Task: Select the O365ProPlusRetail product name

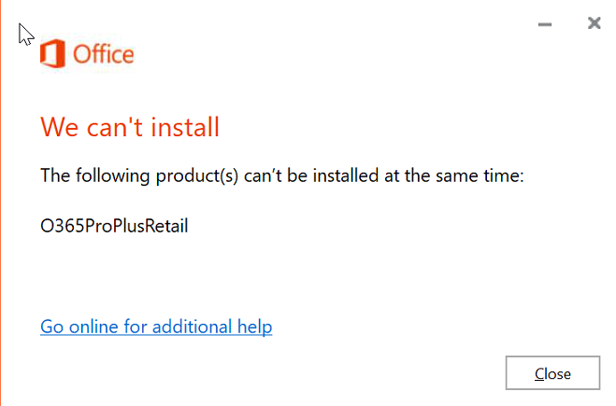Action: [114, 225]
